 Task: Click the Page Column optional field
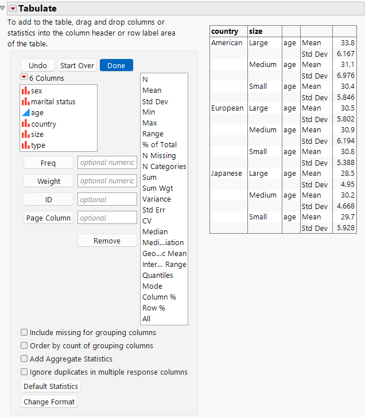pos(107,218)
